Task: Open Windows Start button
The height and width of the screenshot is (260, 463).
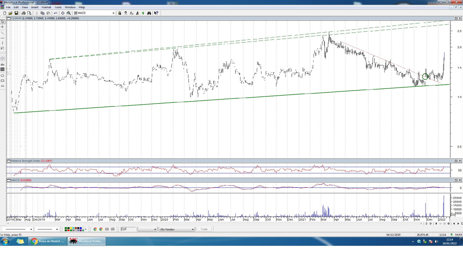Action: coord(5,241)
